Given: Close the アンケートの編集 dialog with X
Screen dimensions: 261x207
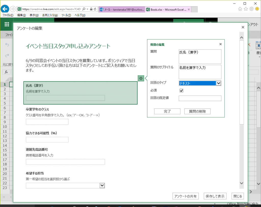Looking at the screenshot, I should [243, 27].
